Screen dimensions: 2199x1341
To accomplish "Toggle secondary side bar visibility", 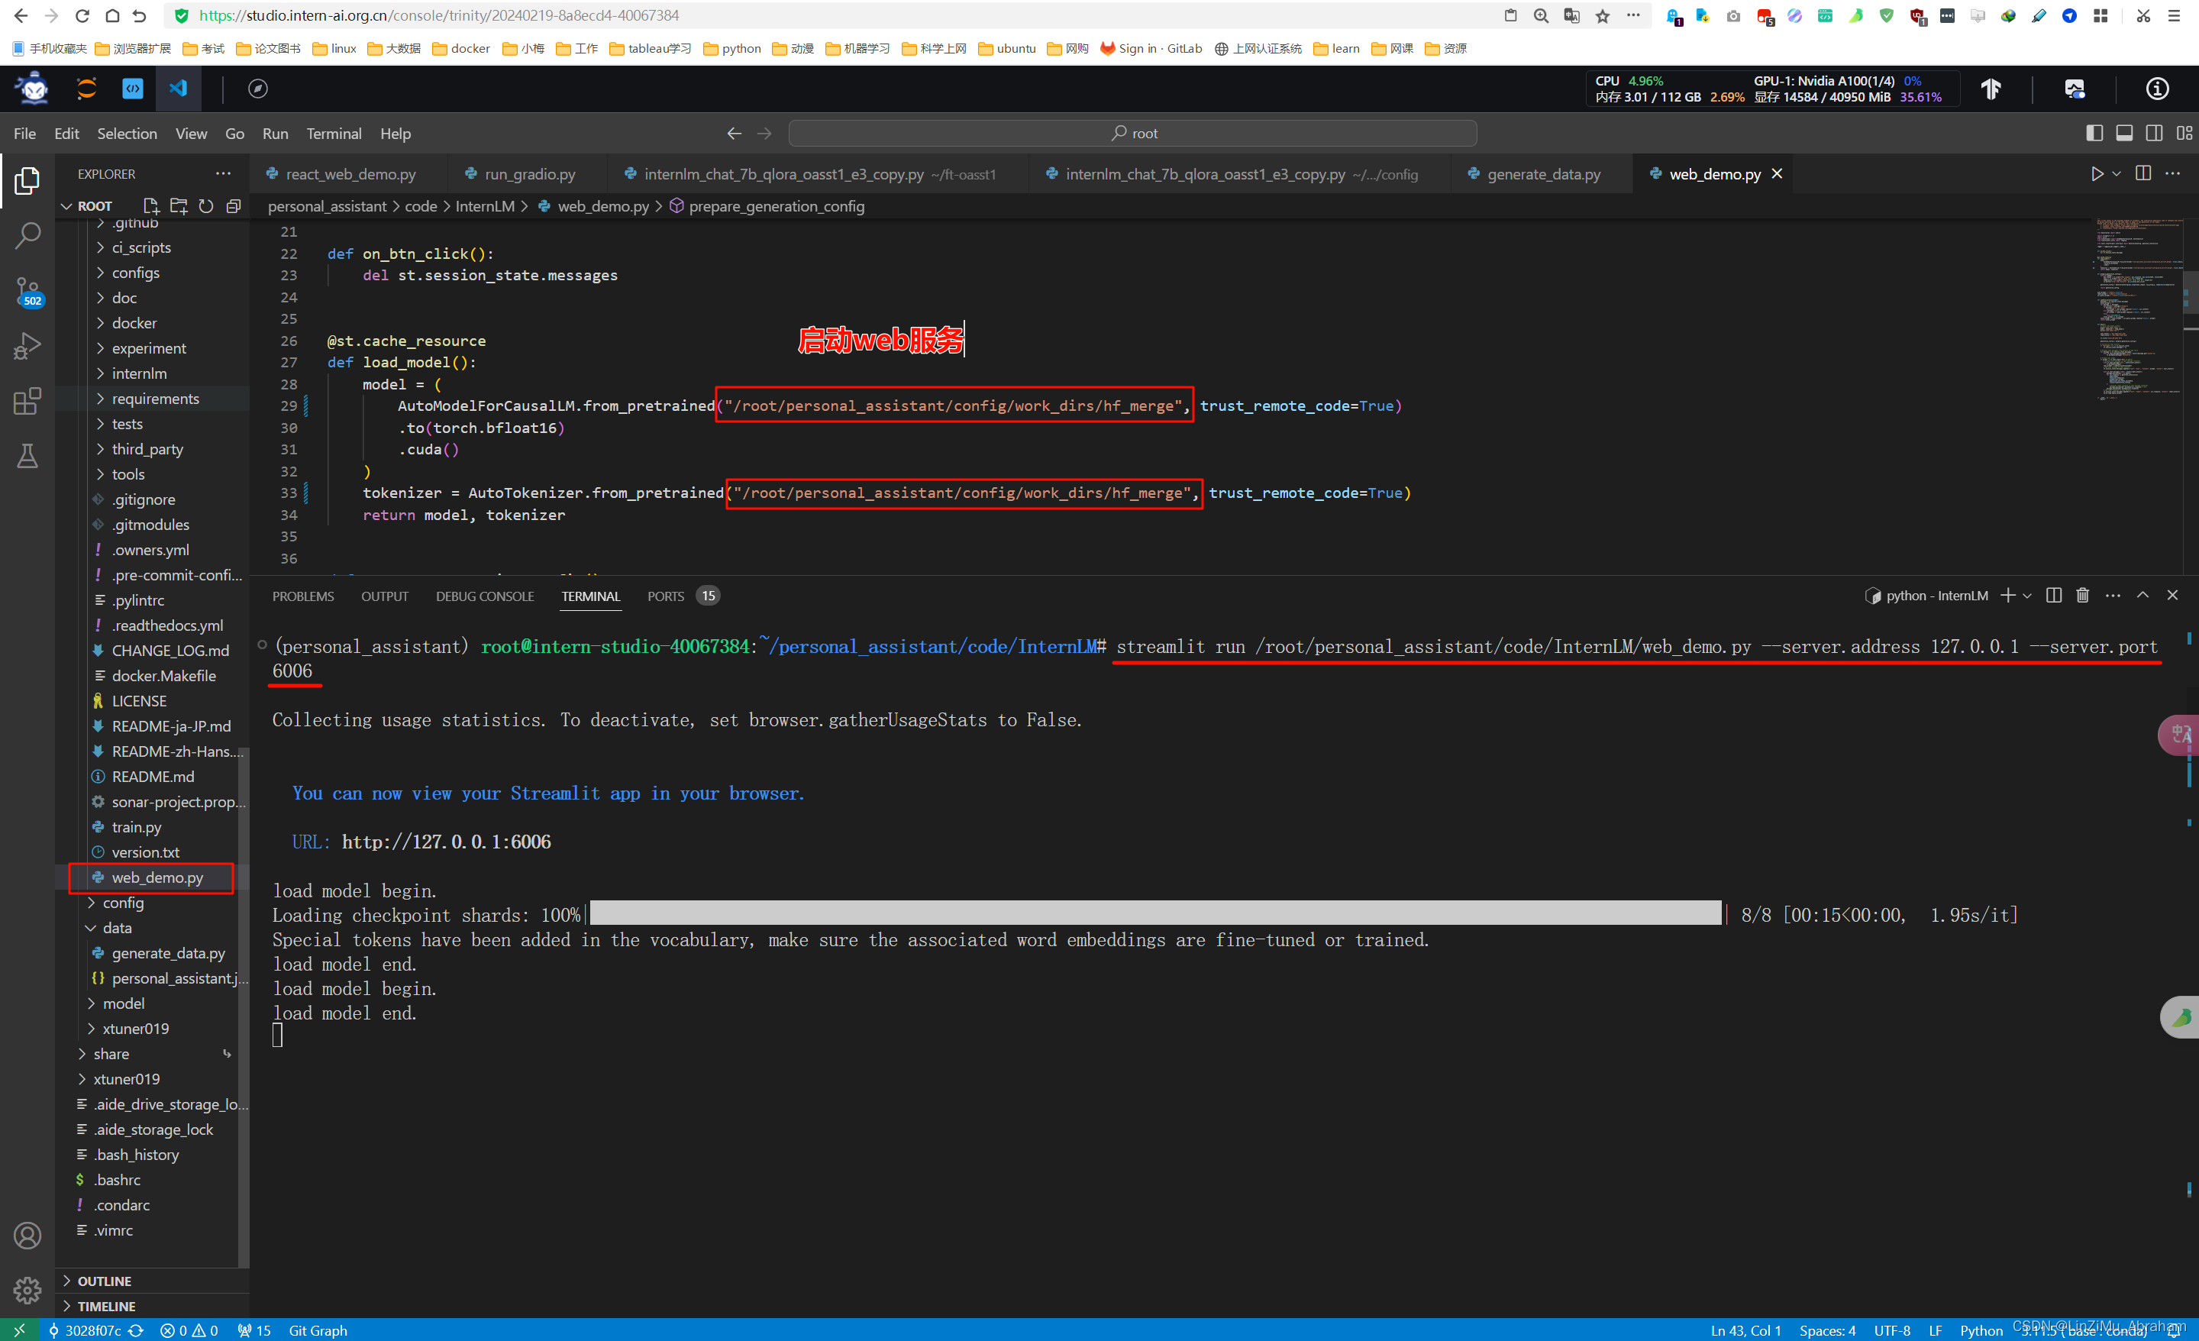I will (2155, 133).
